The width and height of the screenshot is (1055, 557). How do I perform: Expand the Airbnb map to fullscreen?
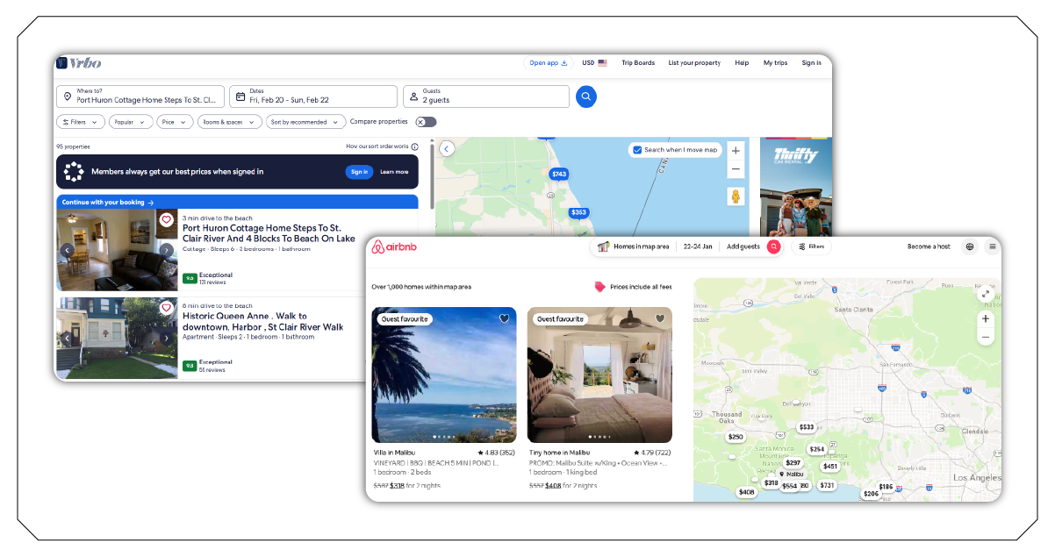click(986, 295)
